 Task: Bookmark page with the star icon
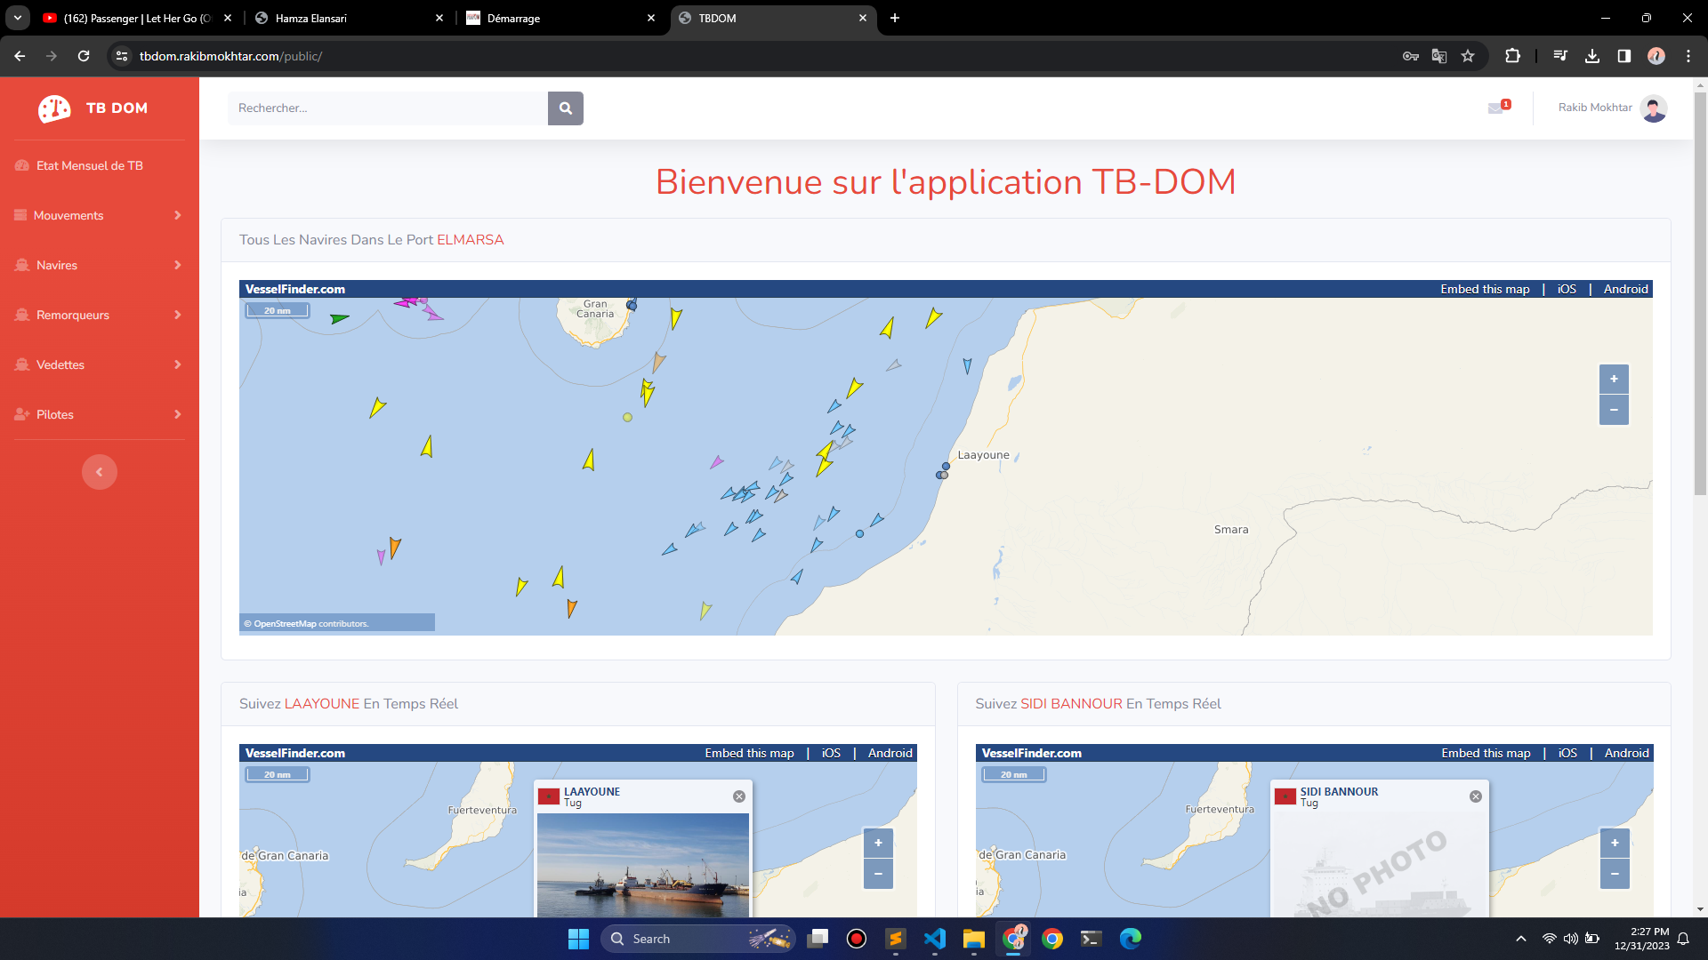pyautogui.click(x=1468, y=56)
